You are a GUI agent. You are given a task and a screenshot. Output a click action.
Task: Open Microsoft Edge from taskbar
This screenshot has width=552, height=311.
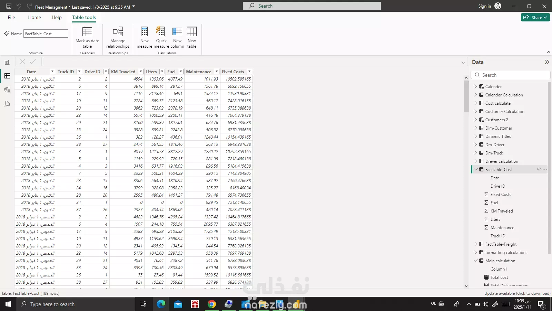pyautogui.click(x=161, y=304)
